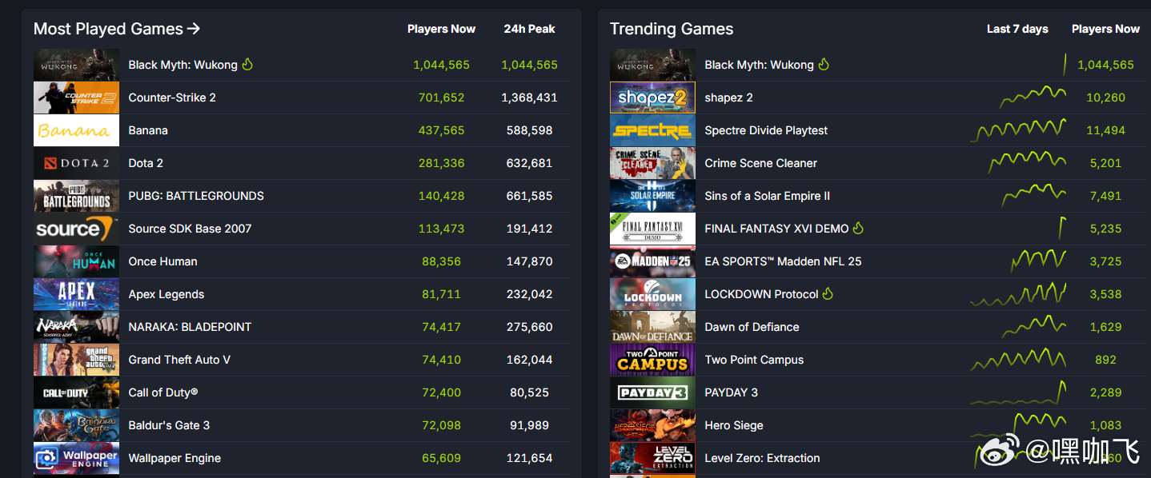Open the Grand Theft Auto V thumbnail
The height and width of the screenshot is (478, 1151).
tap(76, 360)
